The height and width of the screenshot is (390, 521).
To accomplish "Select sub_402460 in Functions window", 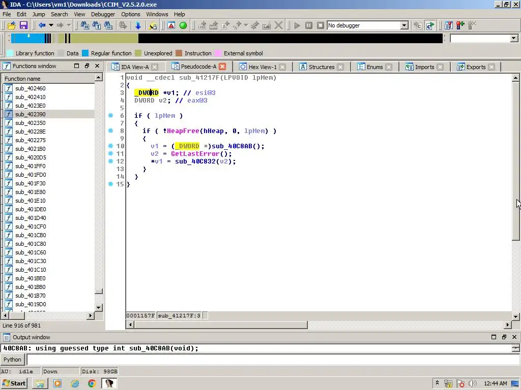I will 30,88.
